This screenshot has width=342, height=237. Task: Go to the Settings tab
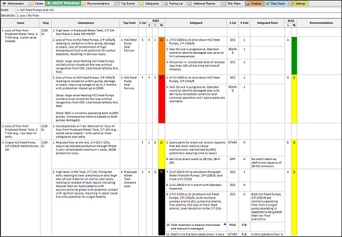pos(299,3)
